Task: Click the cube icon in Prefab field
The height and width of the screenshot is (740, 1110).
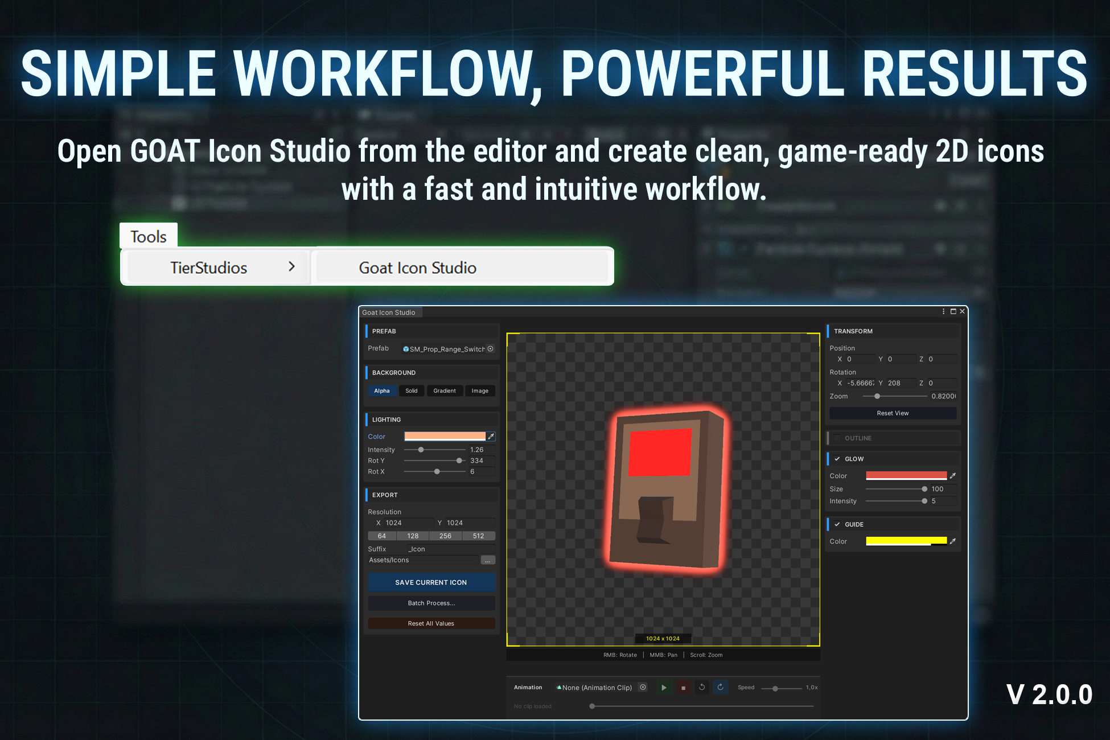Action: point(406,349)
